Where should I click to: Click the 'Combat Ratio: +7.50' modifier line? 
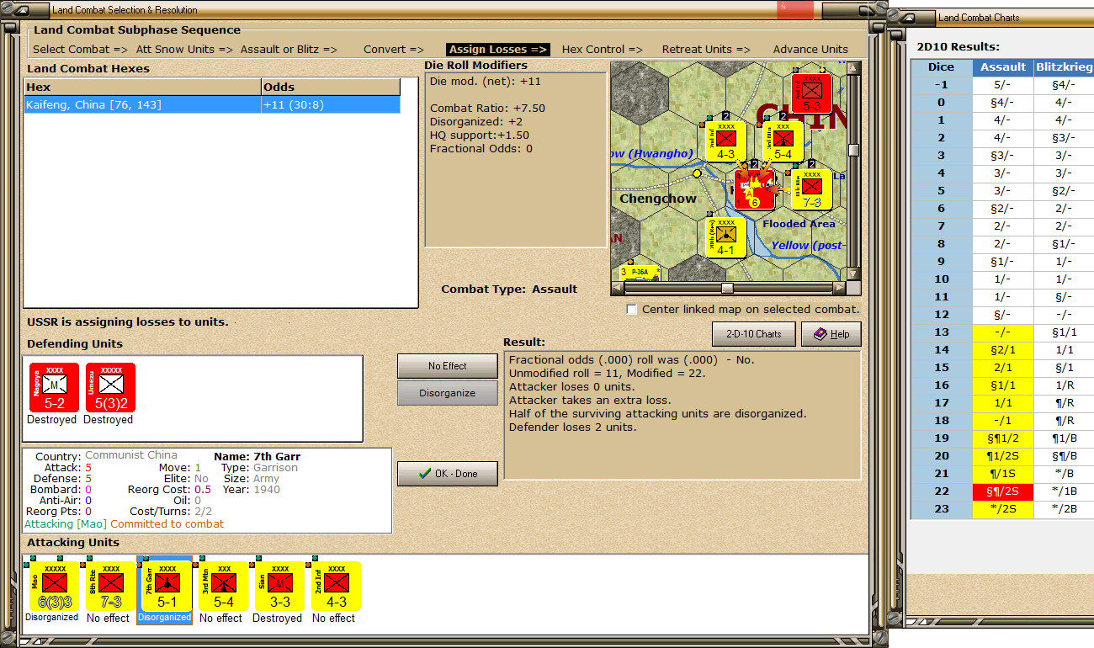[488, 109]
